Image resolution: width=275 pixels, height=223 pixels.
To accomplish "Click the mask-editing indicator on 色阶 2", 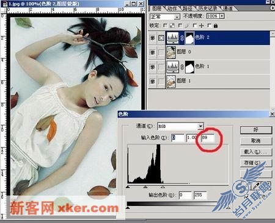I will [161, 38].
